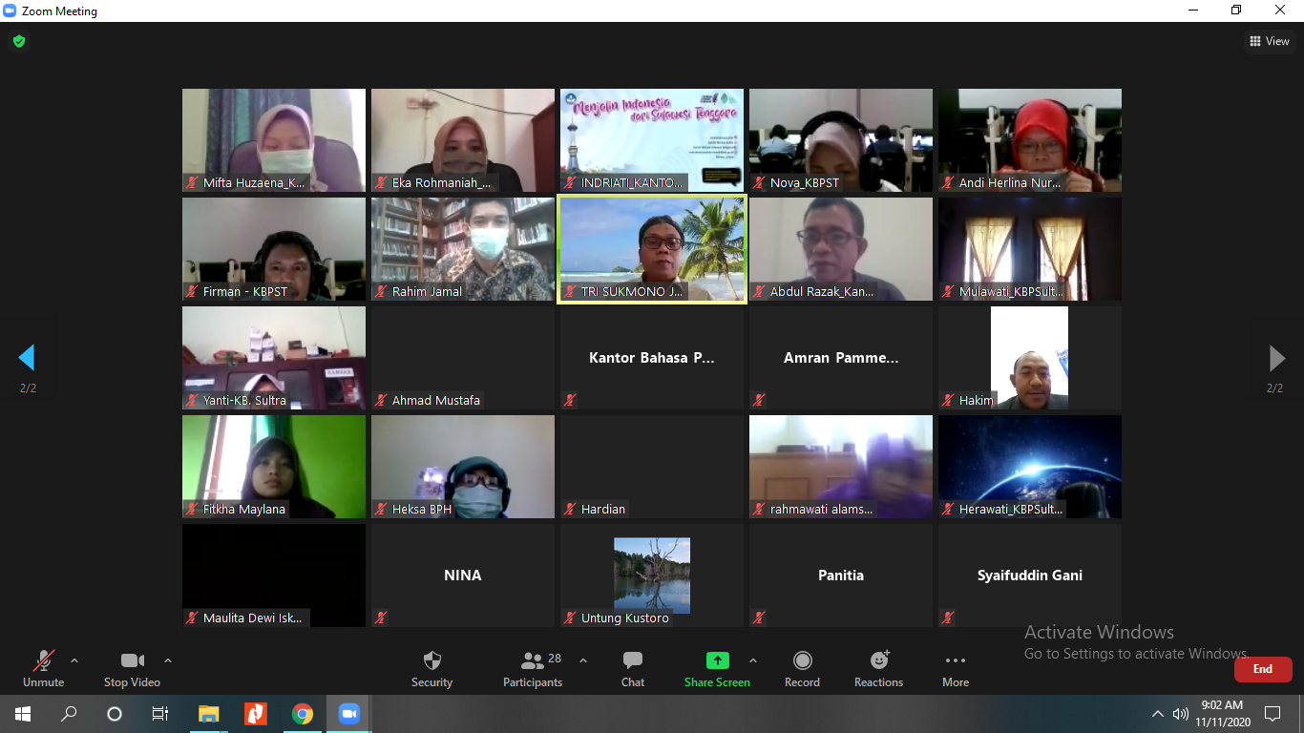Start recording with Record button
Viewport: 1304px width, 733px height.
click(802, 668)
